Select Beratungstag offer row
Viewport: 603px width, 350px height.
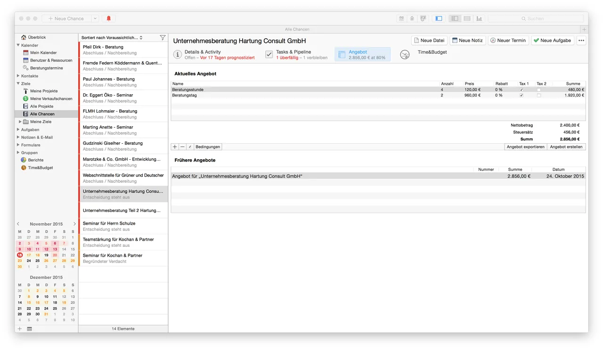point(378,95)
